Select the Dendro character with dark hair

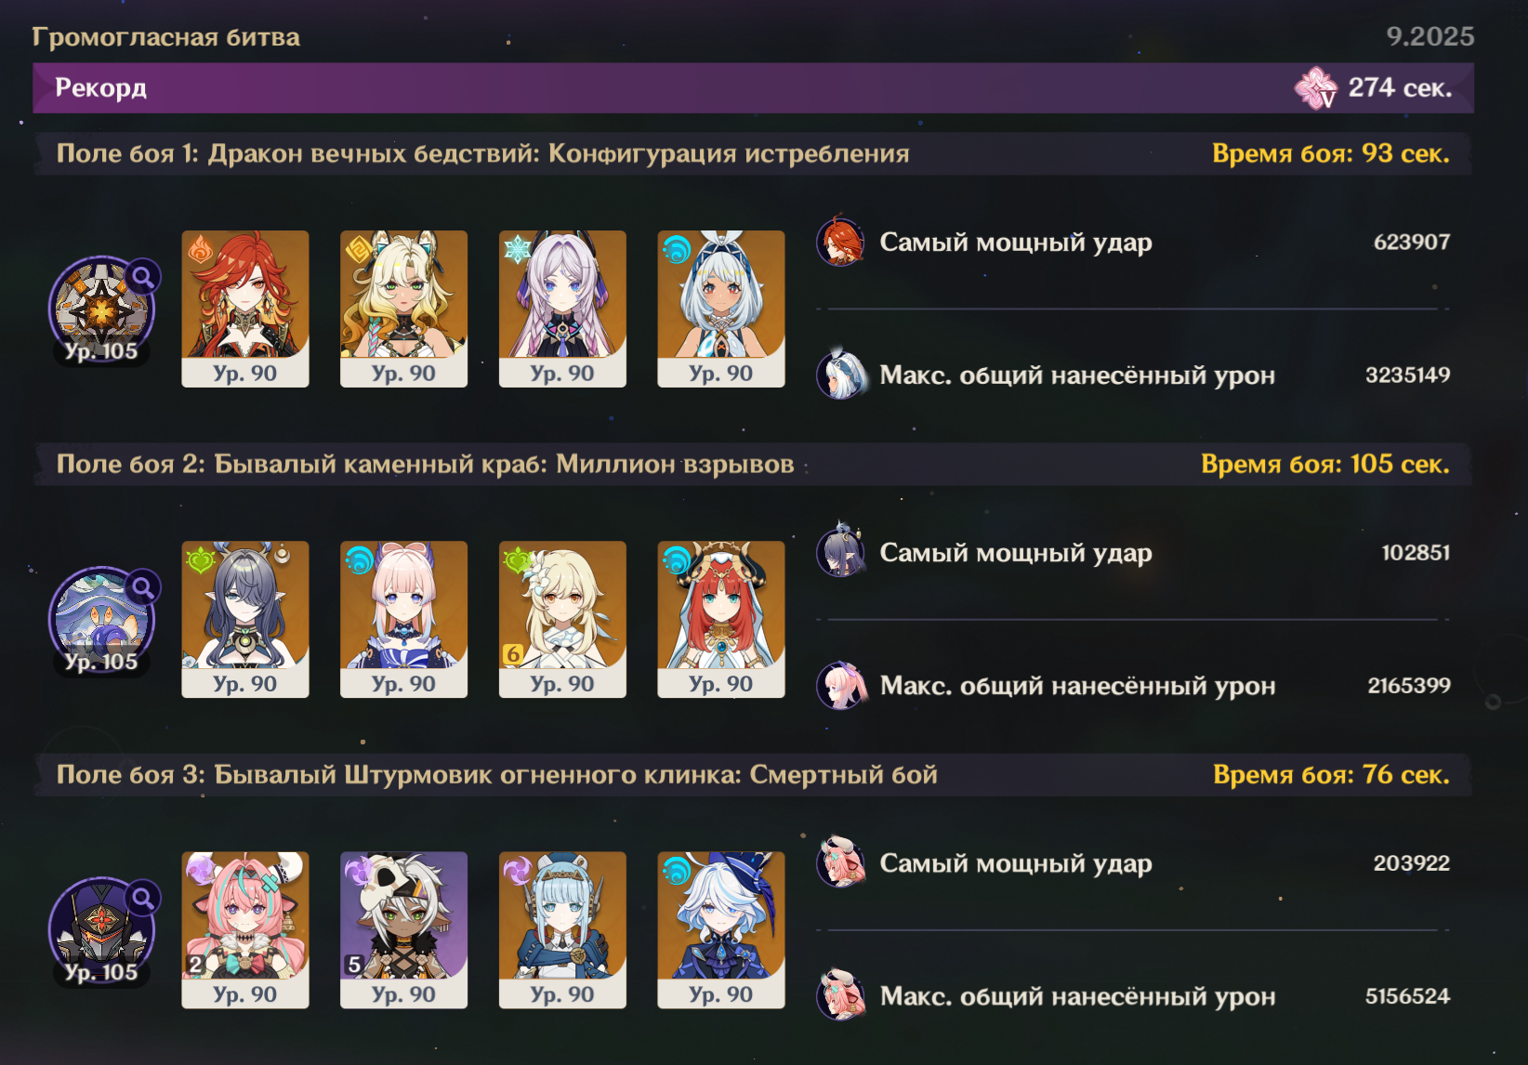click(245, 619)
